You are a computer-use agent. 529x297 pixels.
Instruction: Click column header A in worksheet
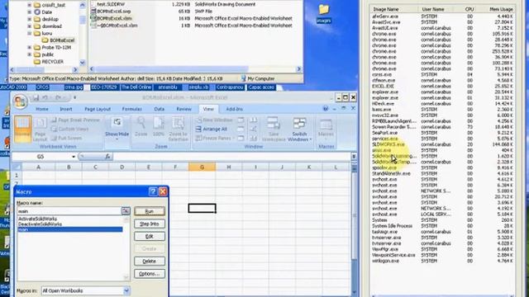tap(39, 167)
